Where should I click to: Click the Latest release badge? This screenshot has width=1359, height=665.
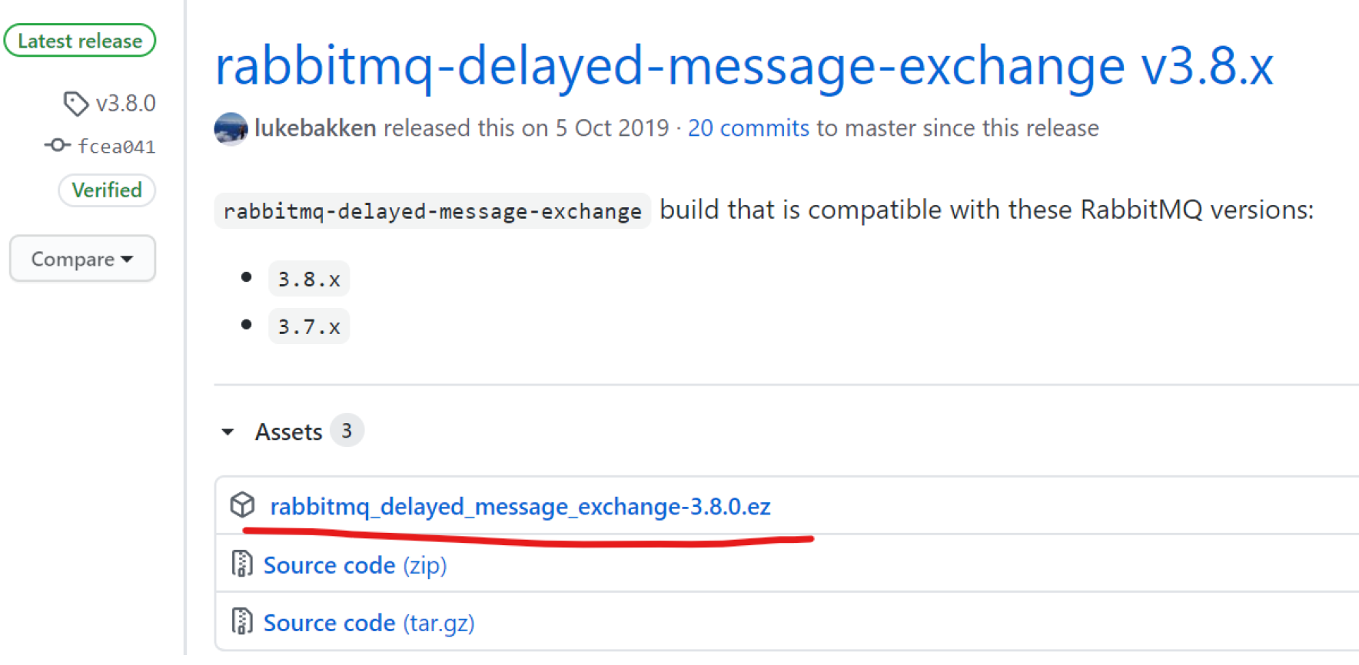tap(80, 41)
